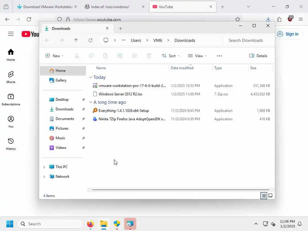The width and height of the screenshot is (308, 231).
Task: Click the Copy icon in Explorer toolbar
Action: coord(91,56)
